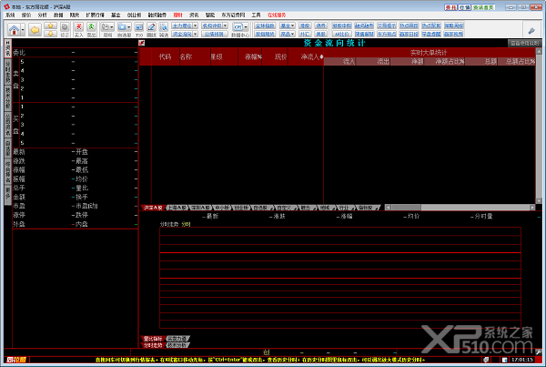Click the 查看使用说明 button
546x367 pixels.
tap(524, 43)
